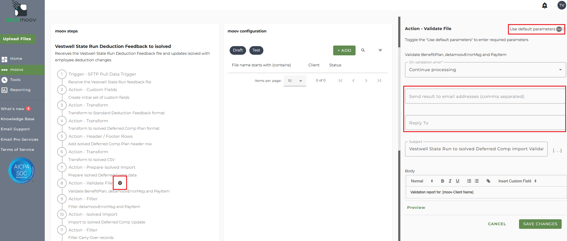Open the Normal text style dropdown
The height and width of the screenshot is (241, 567).
422,181
